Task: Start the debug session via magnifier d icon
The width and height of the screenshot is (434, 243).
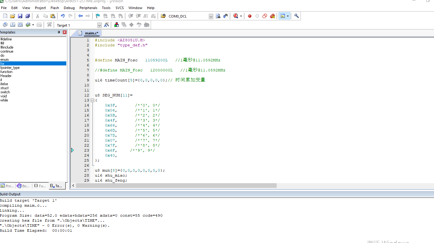Action: coord(236,16)
